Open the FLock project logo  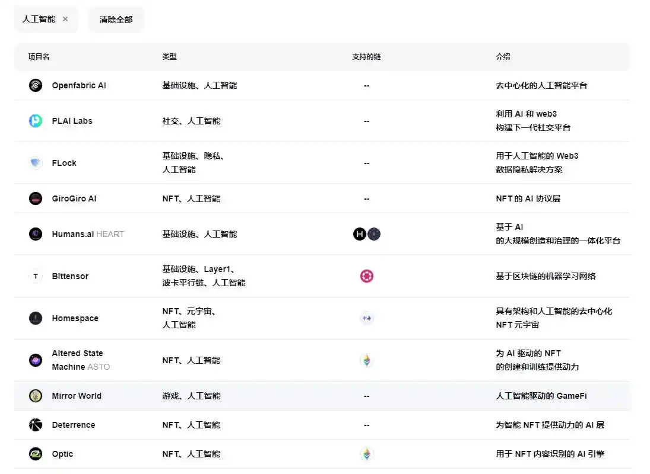point(36,163)
